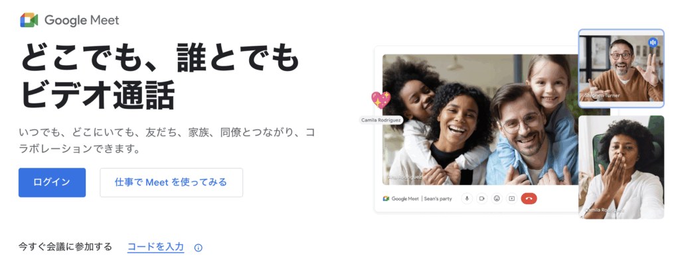Click the camera icon in the call bar
680x266 pixels.
click(x=482, y=198)
